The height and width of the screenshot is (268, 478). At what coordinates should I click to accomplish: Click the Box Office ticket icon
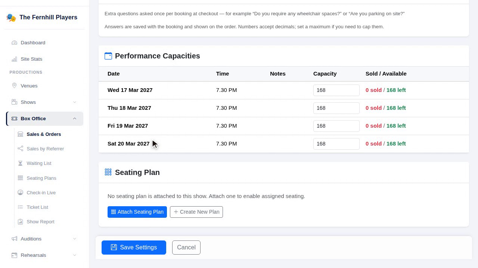pos(14,118)
